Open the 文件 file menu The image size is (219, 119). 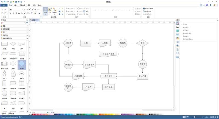click(4, 5)
